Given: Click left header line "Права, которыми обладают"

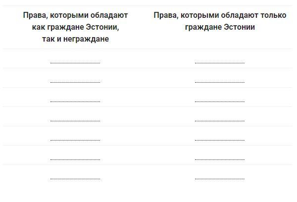Looking at the screenshot, I should pos(75,15).
